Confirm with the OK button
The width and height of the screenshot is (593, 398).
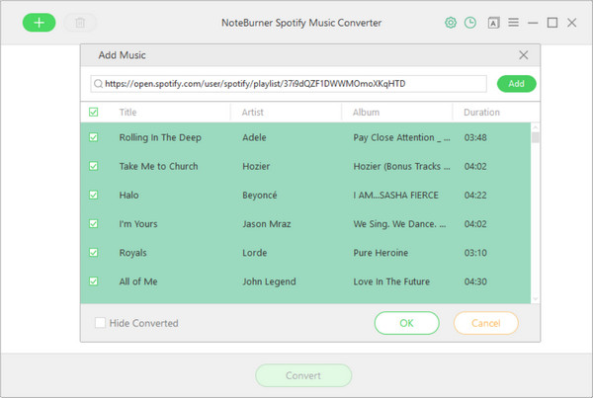[406, 323]
